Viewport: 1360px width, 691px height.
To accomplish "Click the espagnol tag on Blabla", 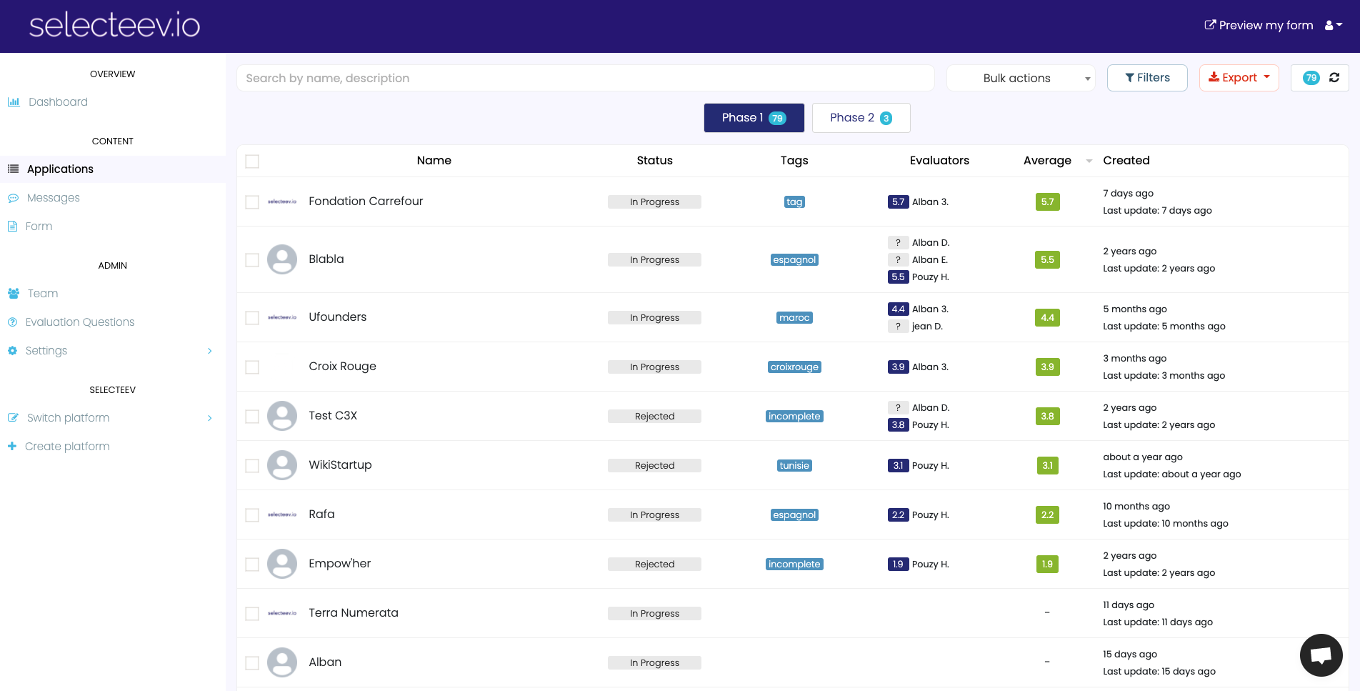I will [x=794, y=260].
